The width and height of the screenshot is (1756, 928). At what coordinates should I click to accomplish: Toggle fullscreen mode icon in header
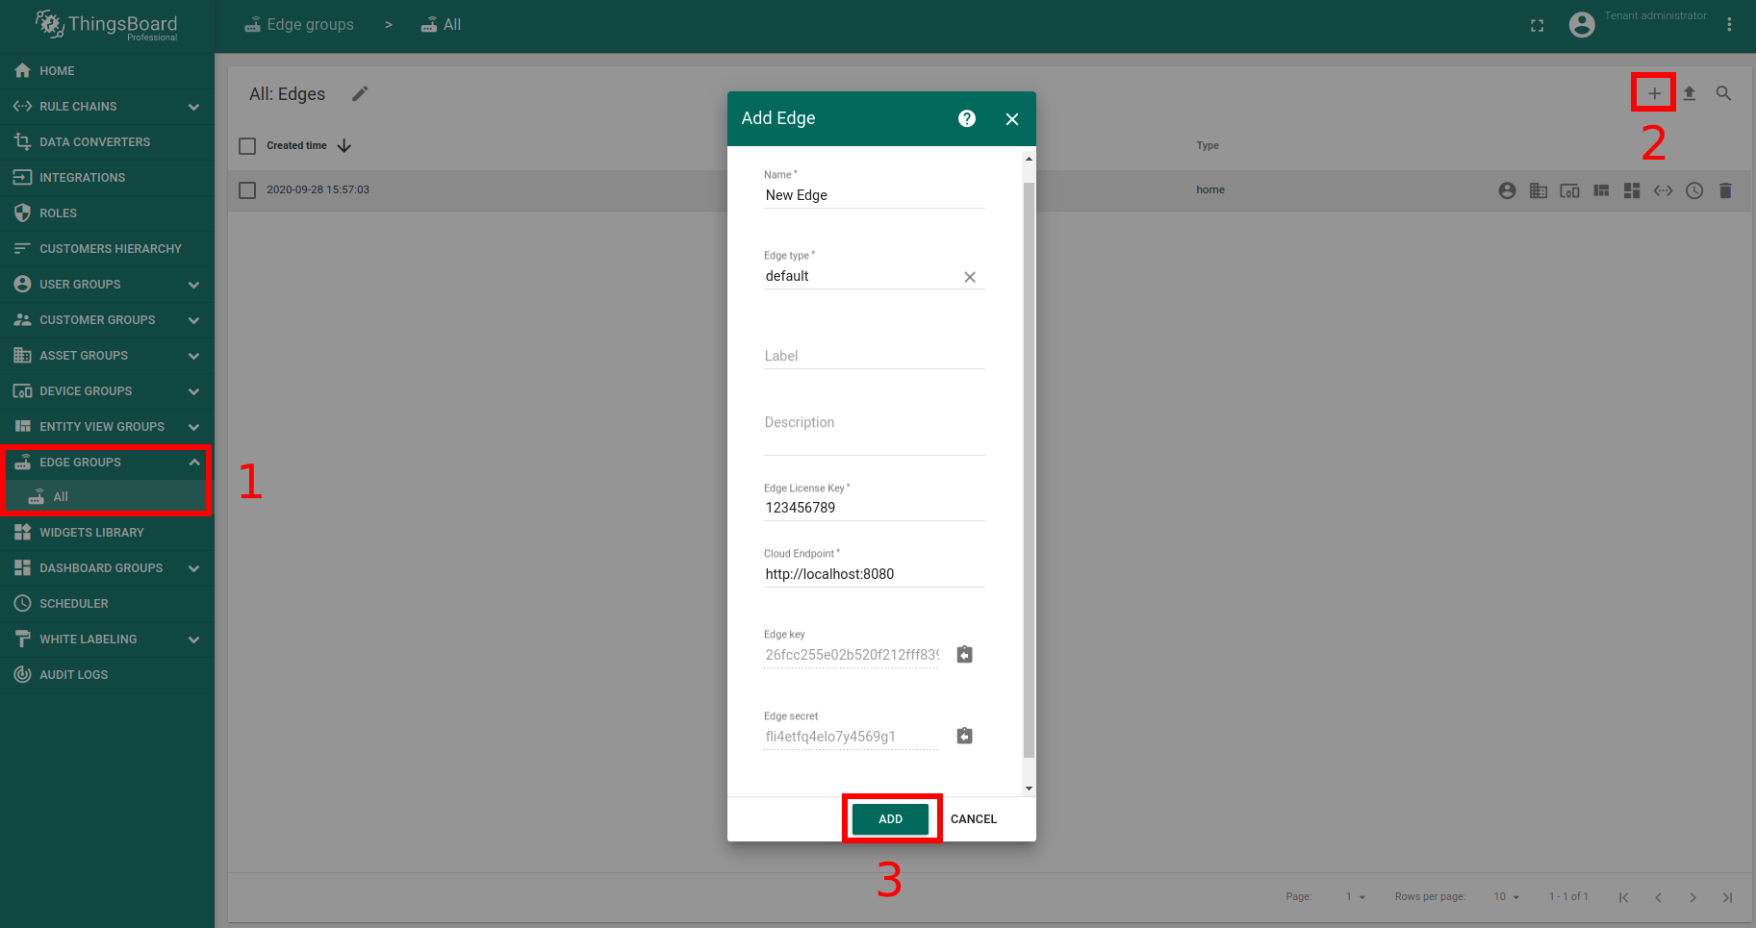(1537, 26)
